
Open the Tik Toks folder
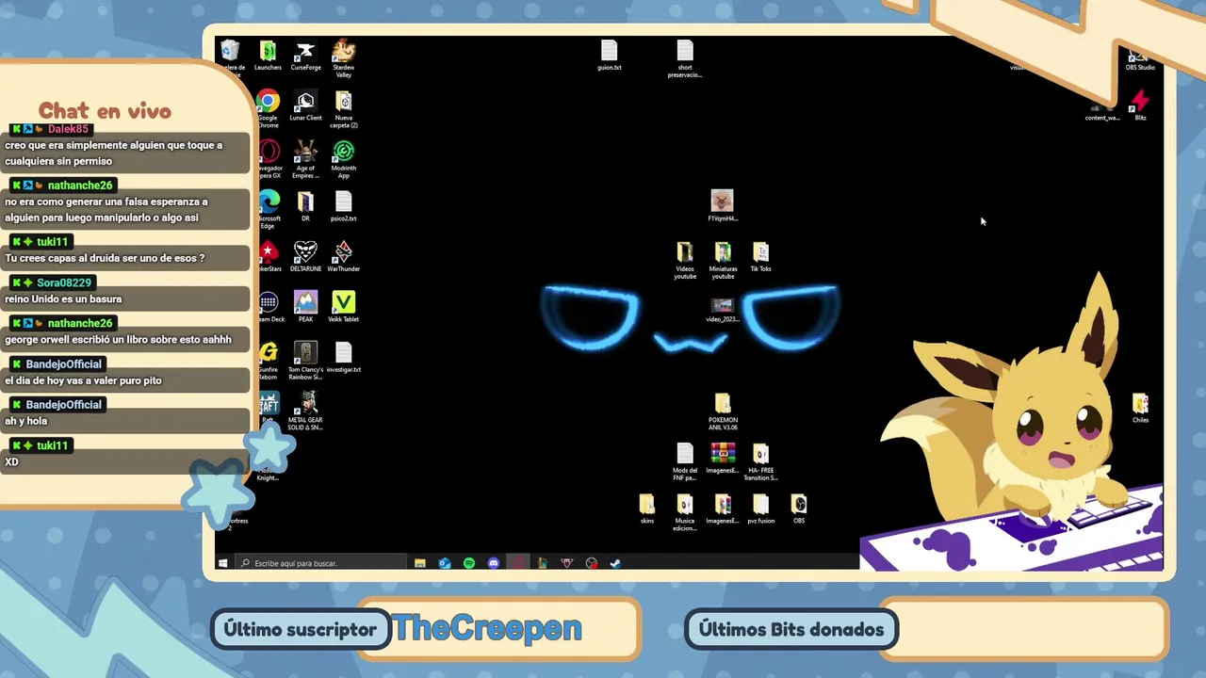tap(760, 257)
